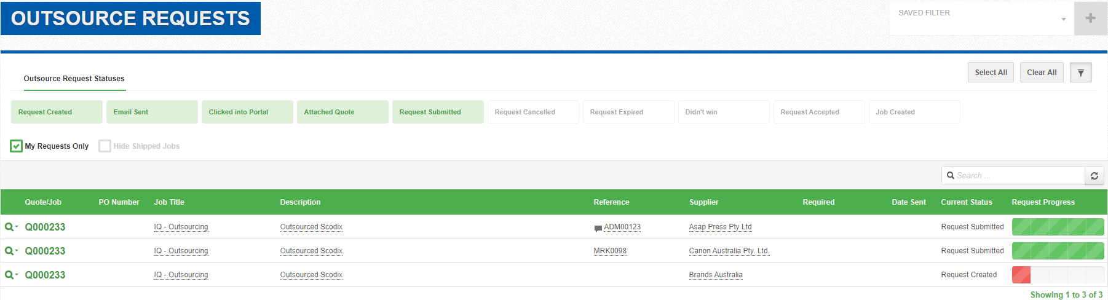The height and width of the screenshot is (300, 1108).
Task: Check Hide Shipped Jobs checkbox
Action: [105, 146]
